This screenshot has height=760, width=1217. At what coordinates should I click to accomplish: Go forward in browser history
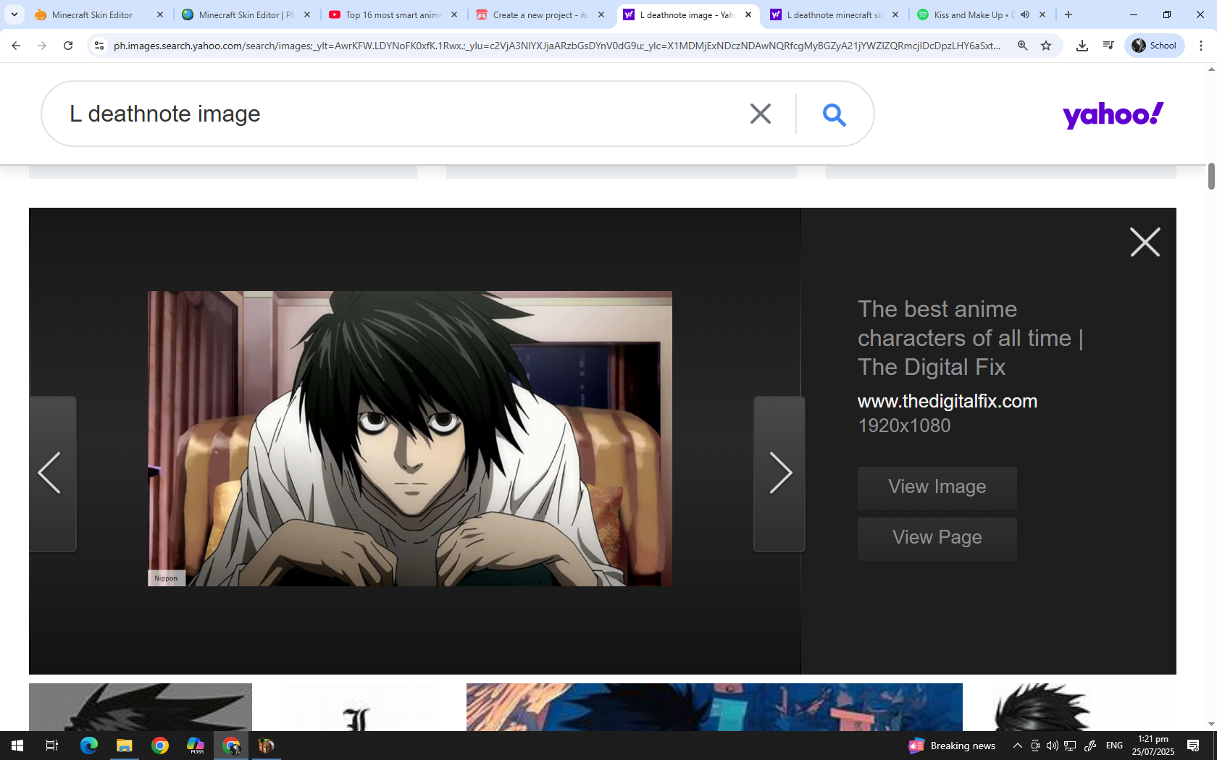pos(42,46)
